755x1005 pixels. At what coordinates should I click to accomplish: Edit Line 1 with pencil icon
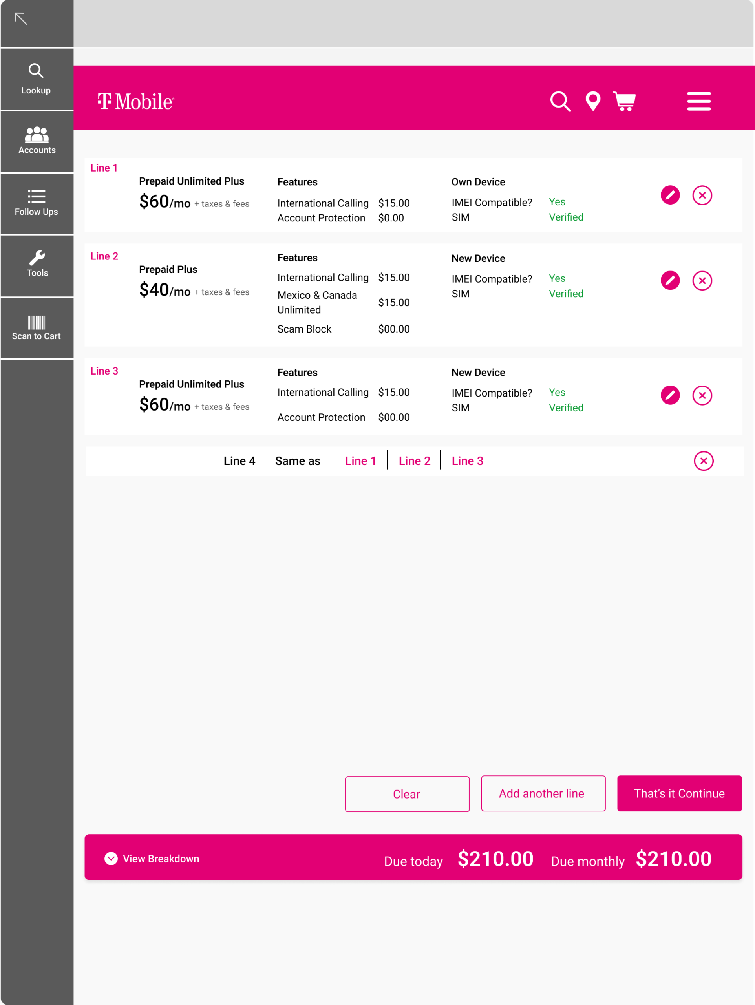point(669,196)
